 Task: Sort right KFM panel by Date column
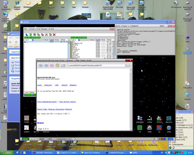click(109, 40)
